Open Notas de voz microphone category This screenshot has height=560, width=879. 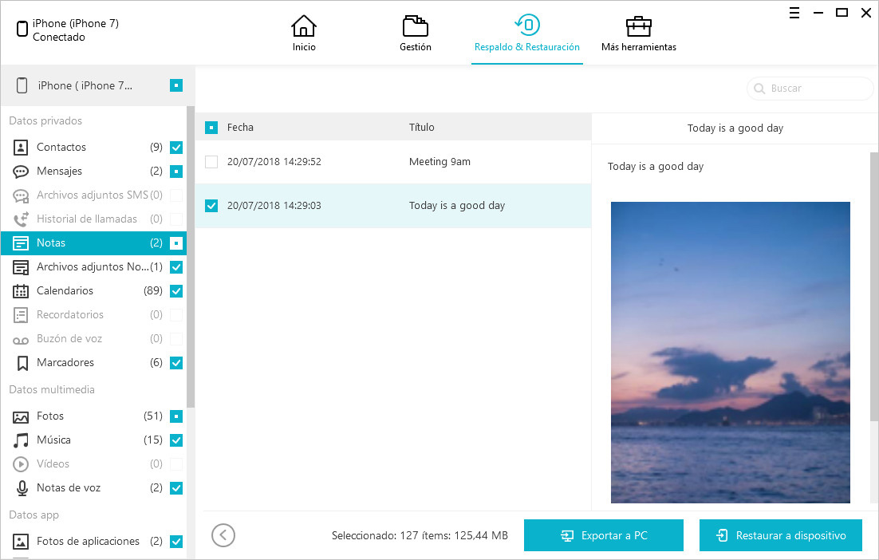68,487
